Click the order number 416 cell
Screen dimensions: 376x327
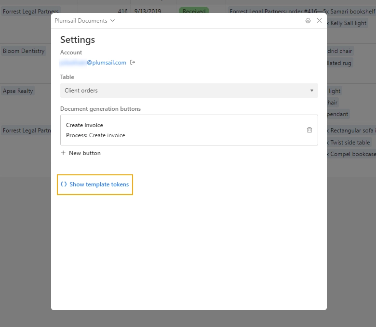[122, 11]
